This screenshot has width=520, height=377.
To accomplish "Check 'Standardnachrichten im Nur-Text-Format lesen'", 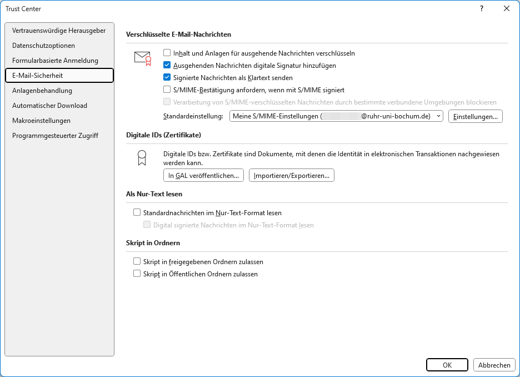I will point(137,212).
